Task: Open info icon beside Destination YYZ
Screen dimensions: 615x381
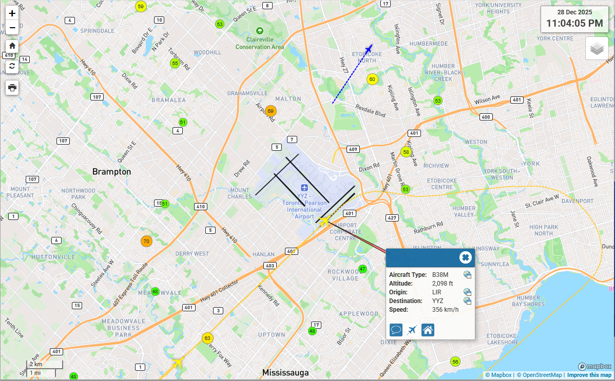Action: 467,301
